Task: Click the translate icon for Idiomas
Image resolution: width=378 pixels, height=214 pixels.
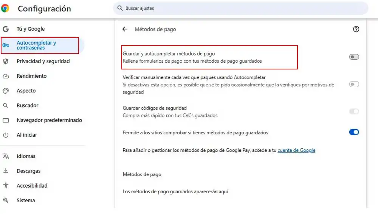Action: click(x=6, y=156)
